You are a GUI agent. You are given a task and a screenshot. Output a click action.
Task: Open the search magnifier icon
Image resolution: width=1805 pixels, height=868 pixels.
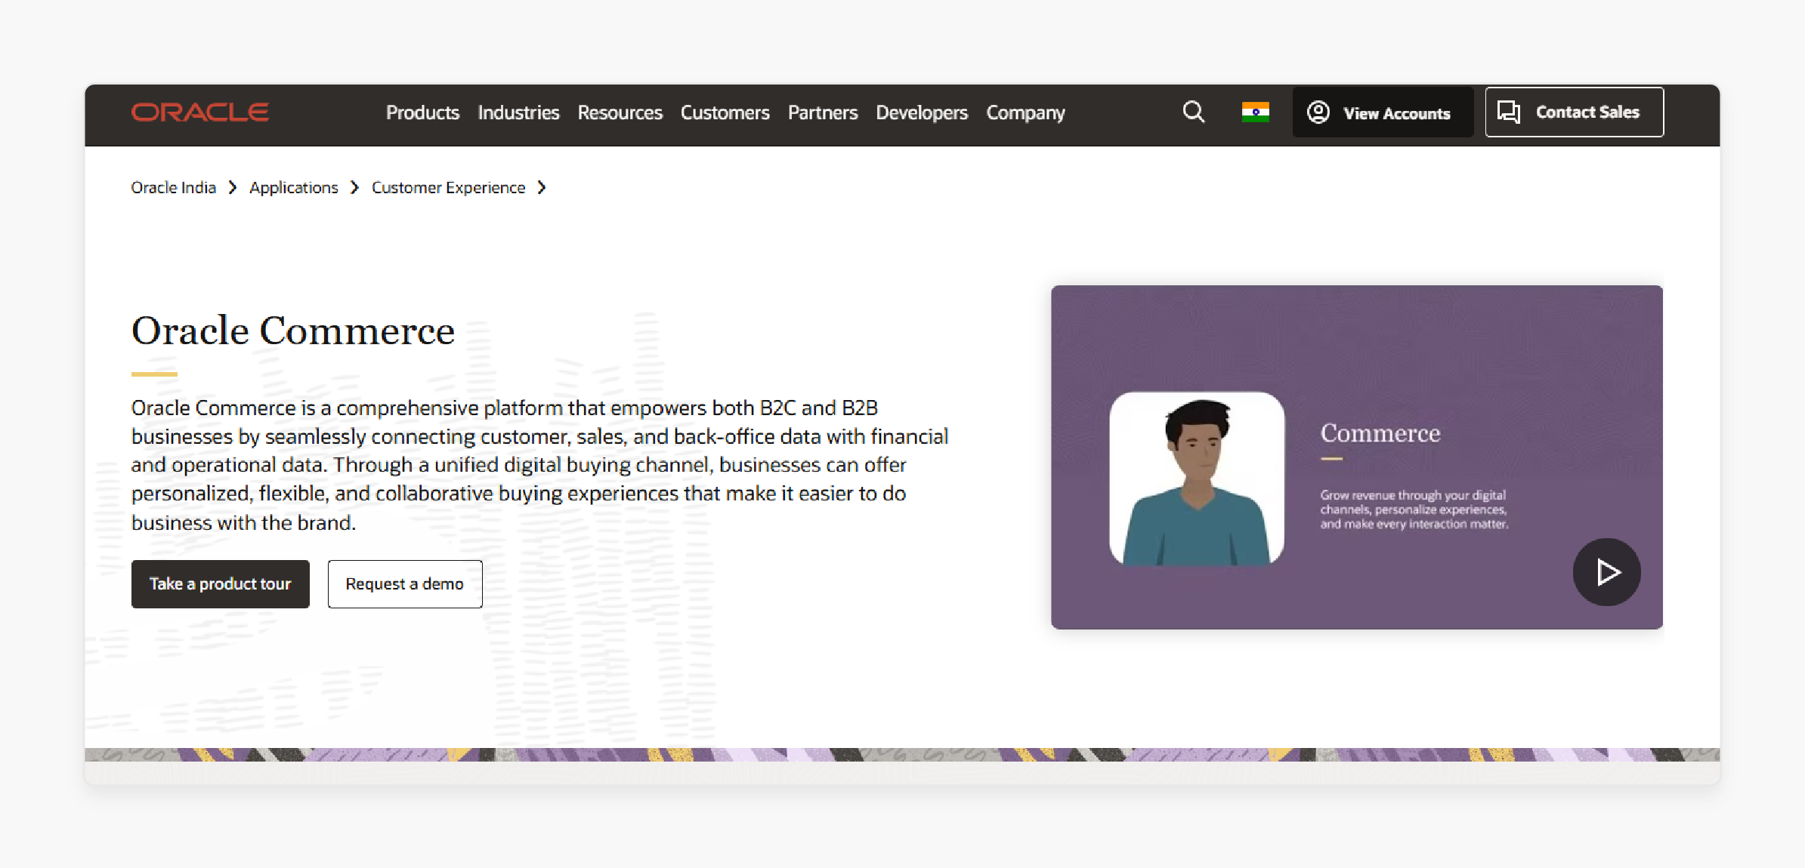[x=1194, y=112]
